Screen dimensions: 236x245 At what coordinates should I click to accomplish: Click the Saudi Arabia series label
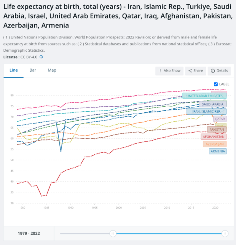[x=212, y=104]
